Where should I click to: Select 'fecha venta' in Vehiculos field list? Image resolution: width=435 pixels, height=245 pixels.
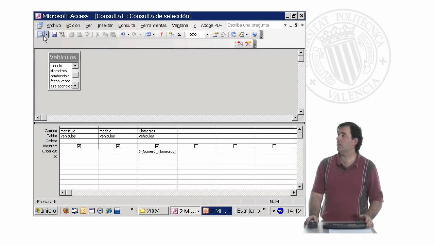(60, 81)
